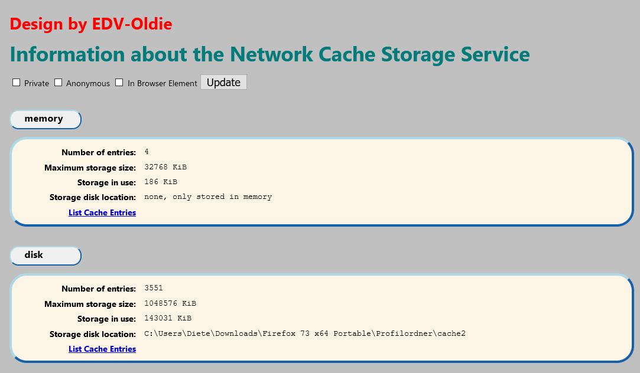Viewport: 640px width, 373px height.
Task: Click the cache2 disk location path
Action: [x=304, y=333]
